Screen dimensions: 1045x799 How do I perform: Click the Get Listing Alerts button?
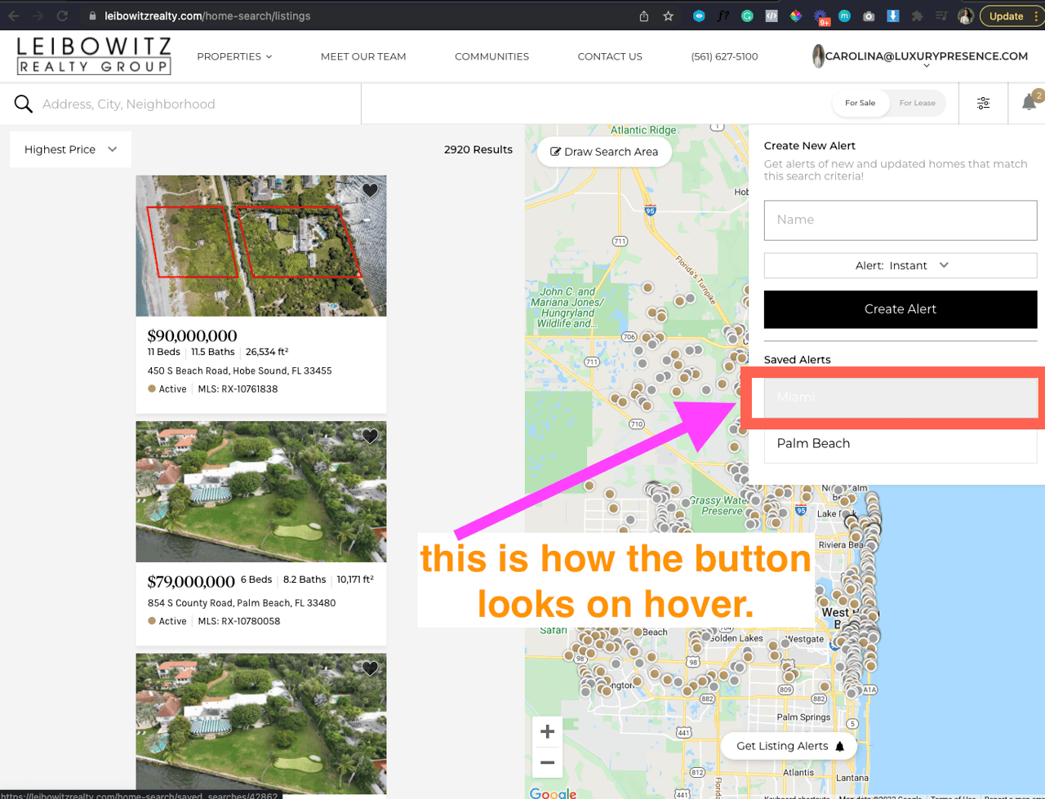tap(789, 746)
